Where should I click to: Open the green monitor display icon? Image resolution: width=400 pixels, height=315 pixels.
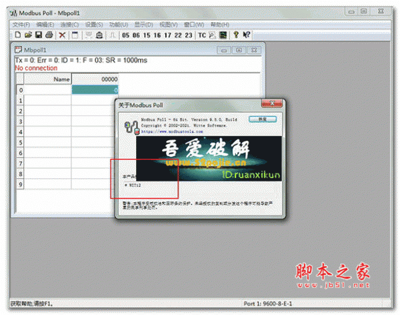pyautogui.click(x=223, y=35)
